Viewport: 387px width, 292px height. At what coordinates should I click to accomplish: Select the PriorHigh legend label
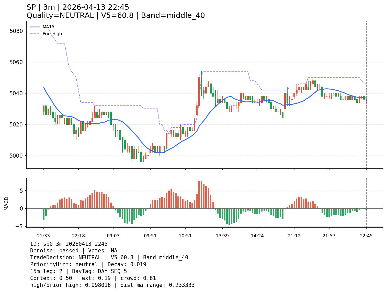52,34
